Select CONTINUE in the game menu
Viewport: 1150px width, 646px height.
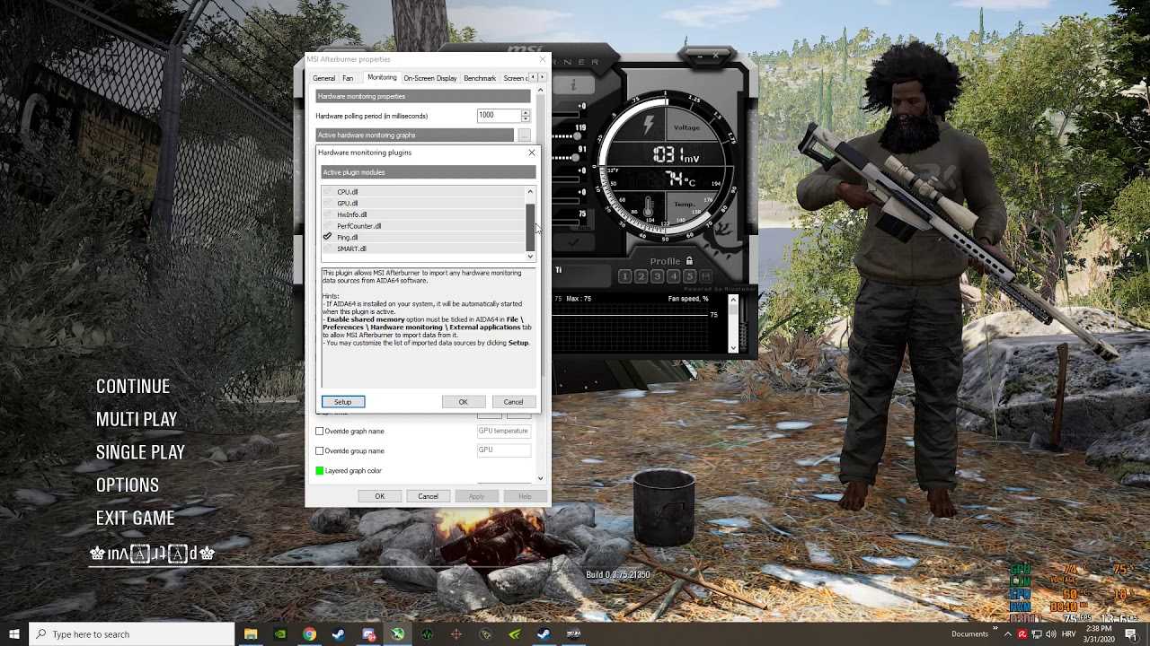[x=133, y=387]
